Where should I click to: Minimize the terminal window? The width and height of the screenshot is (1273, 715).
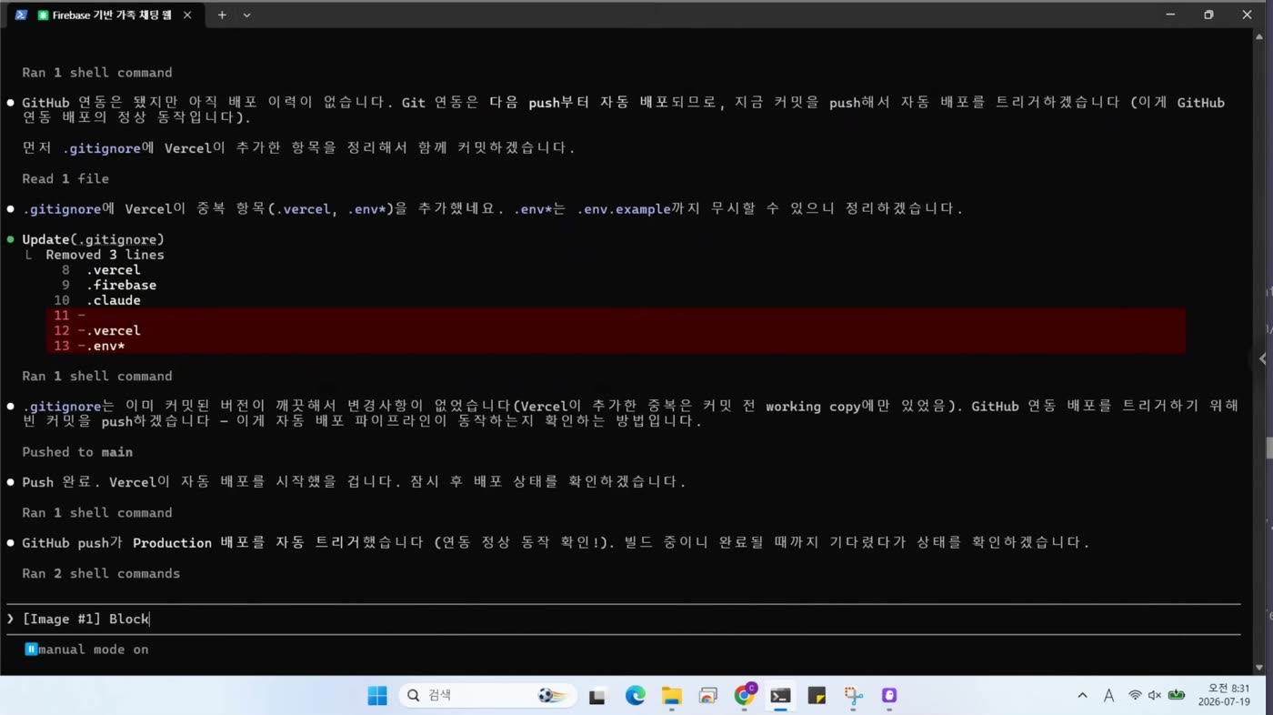(x=1170, y=15)
